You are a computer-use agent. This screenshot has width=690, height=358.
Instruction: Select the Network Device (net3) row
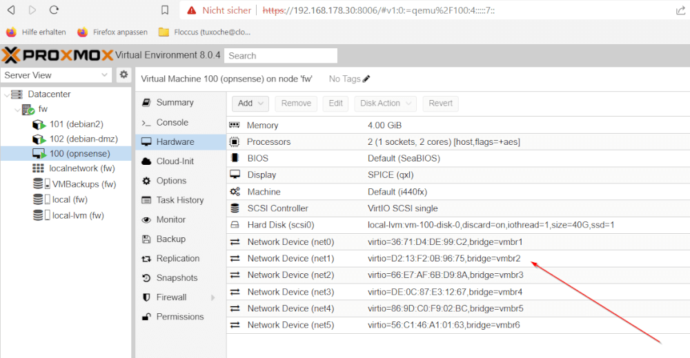point(458,292)
